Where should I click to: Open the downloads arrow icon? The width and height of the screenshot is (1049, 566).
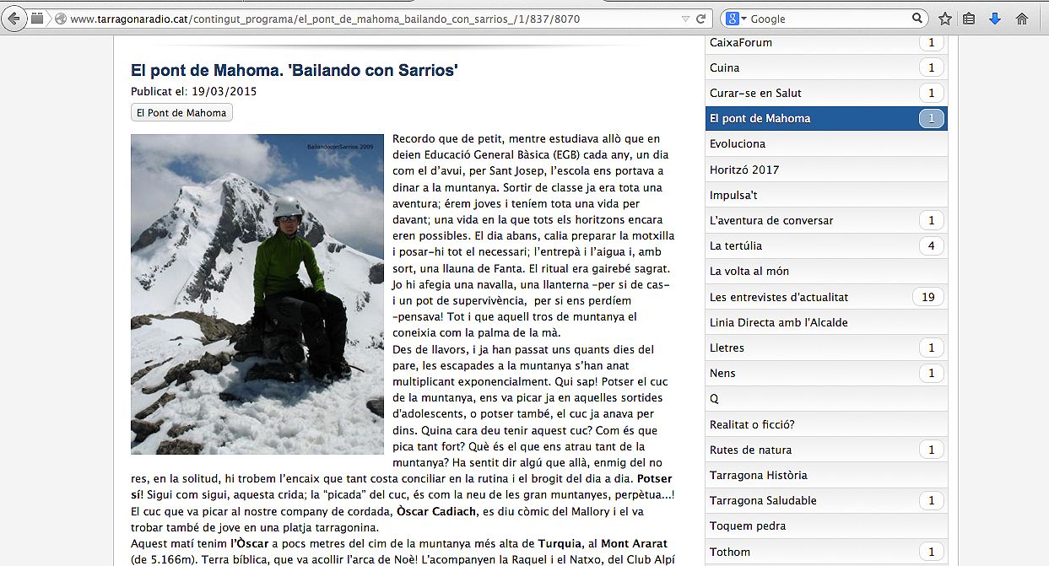coord(995,19)
